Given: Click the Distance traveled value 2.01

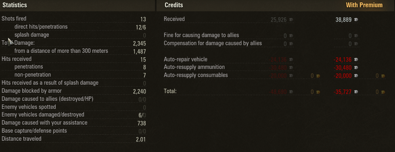Looking at the screenshot, I should 141,140.
